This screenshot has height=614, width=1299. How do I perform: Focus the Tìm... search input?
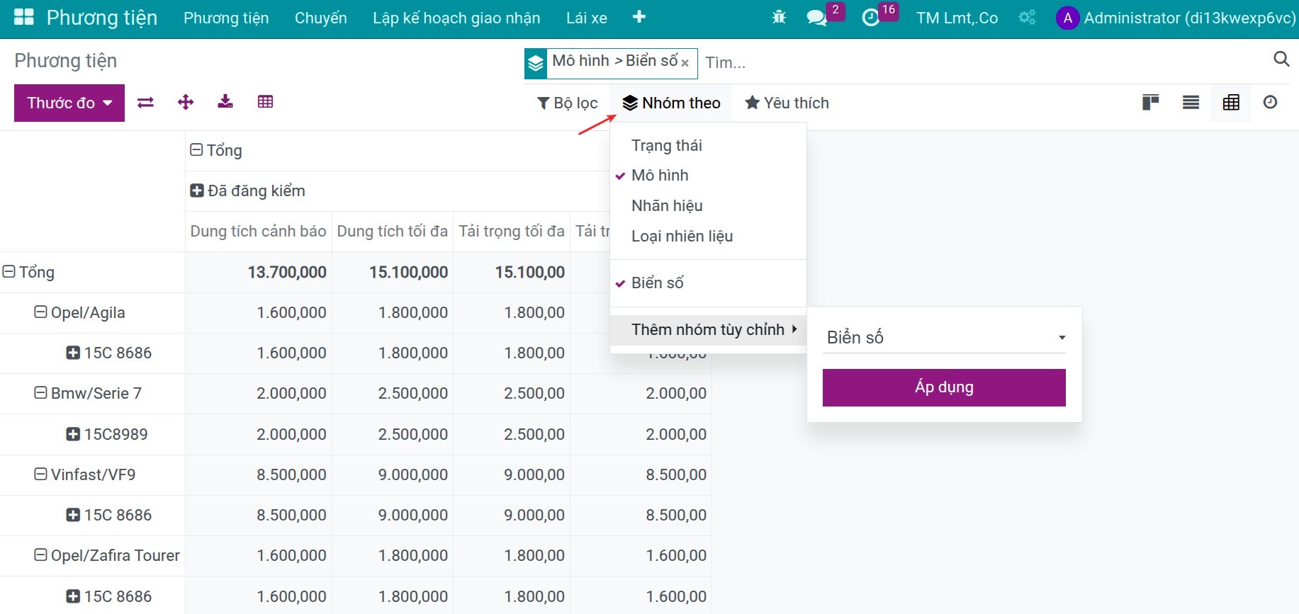point(985,63)
